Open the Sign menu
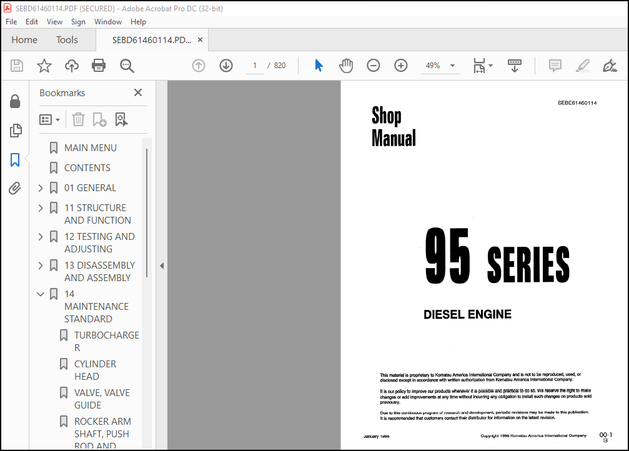 pyautogui.click(x=78, y=22)
